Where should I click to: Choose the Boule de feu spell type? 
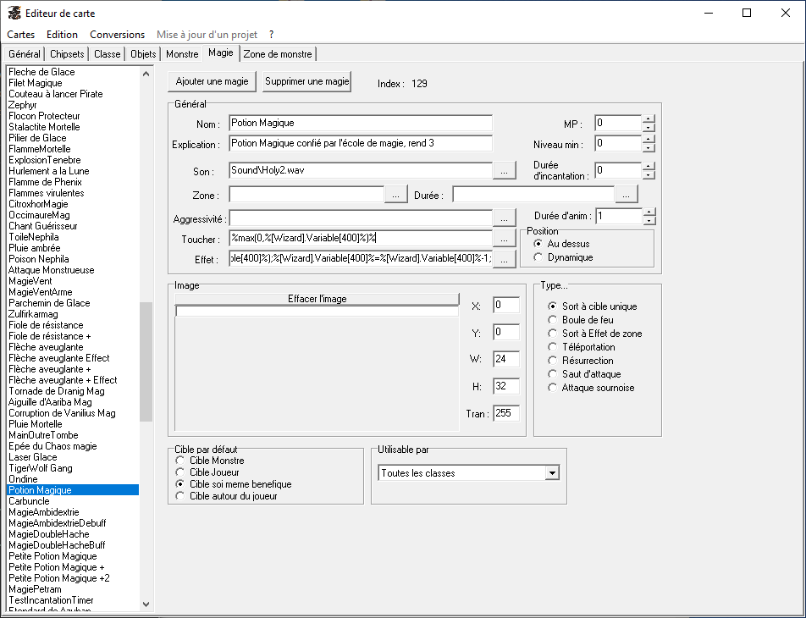[553, 320]
